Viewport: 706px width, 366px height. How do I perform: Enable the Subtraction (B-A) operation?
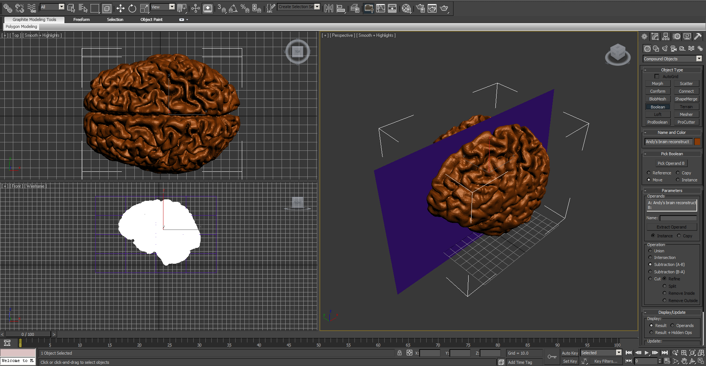pos(650,271)
